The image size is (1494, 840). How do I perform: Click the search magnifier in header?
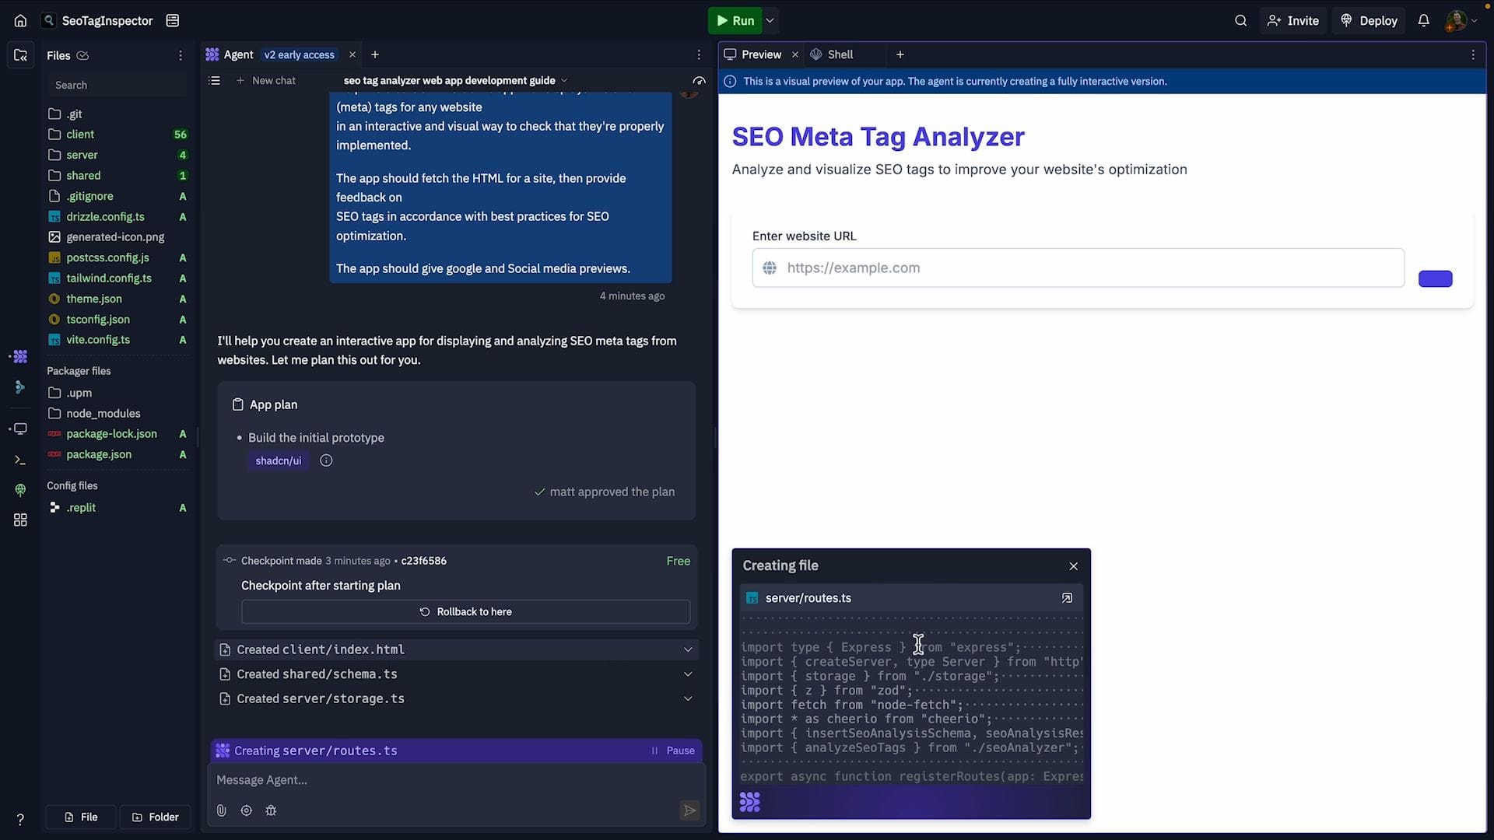(x=1240, y=21)
